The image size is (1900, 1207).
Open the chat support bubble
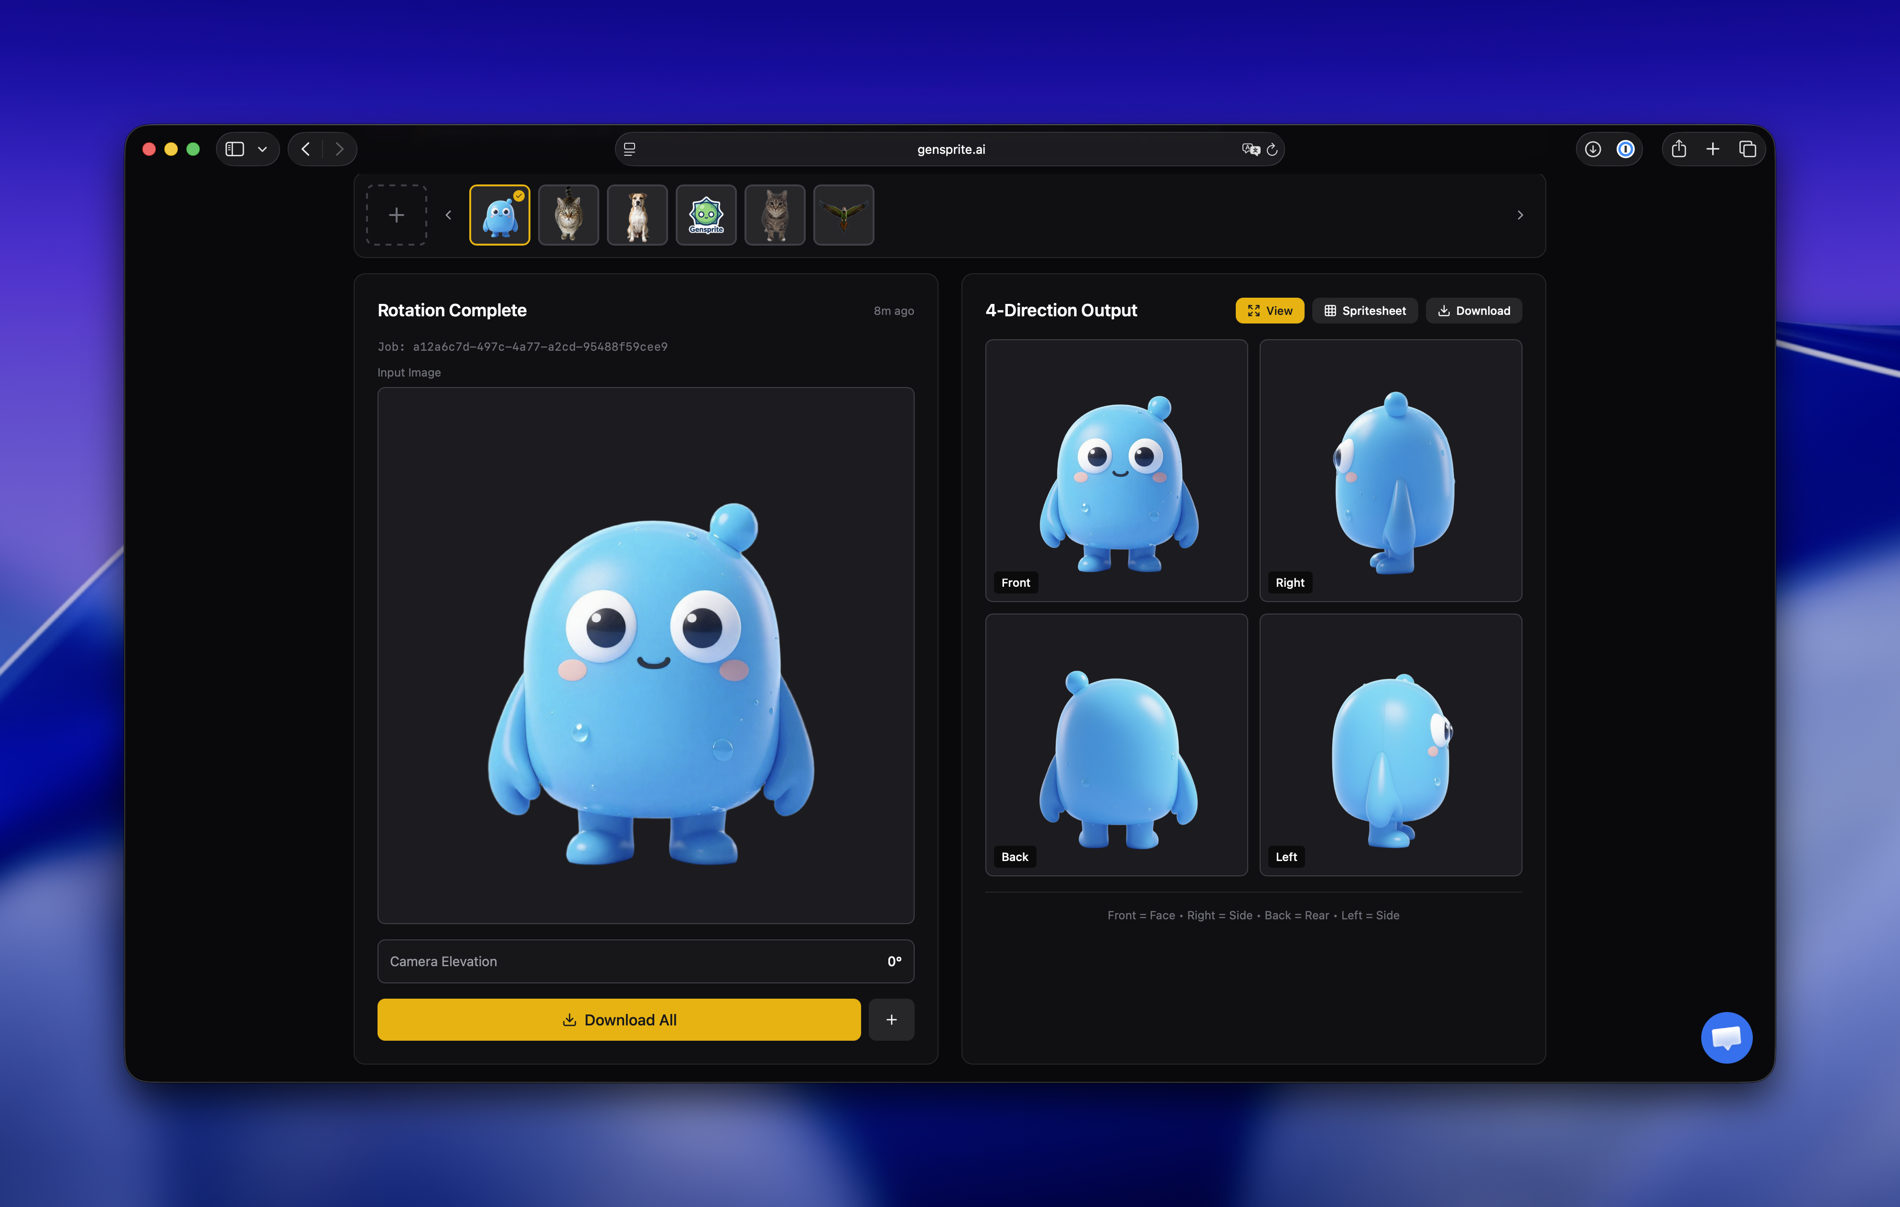click(x=1727, y=1037)
